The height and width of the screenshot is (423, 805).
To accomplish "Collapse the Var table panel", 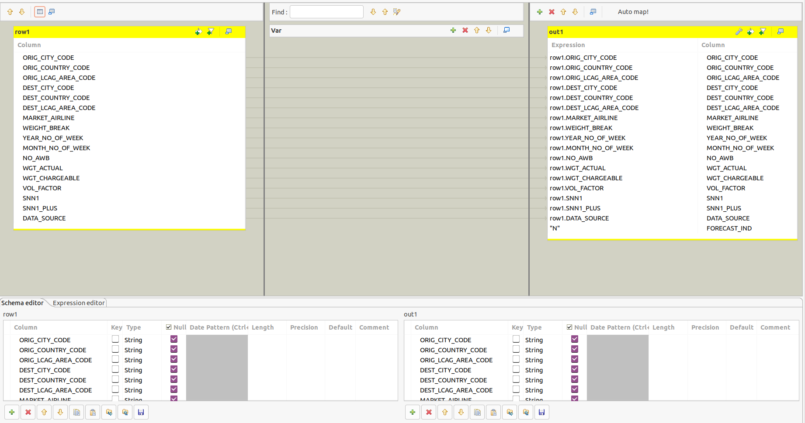I will [507, 30].
